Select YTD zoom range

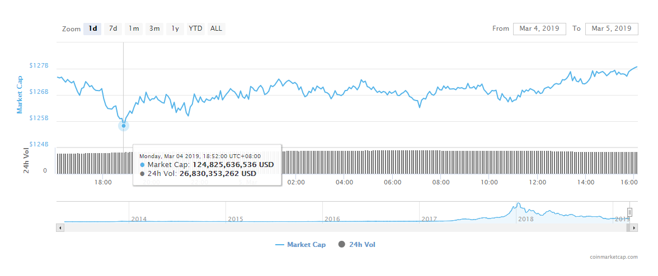(195, 28)
